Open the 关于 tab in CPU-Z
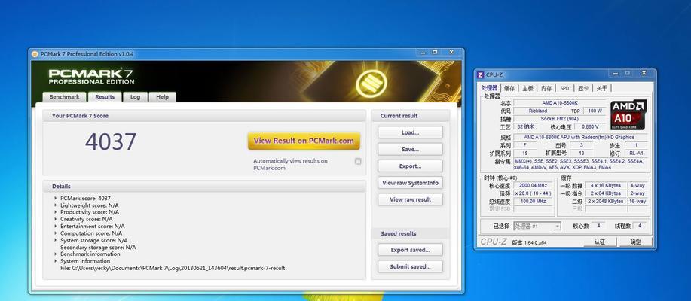 point(601,89)
